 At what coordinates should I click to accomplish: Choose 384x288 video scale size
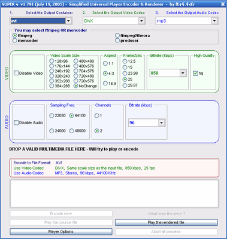pyautogui.click(x=52, y=86)
